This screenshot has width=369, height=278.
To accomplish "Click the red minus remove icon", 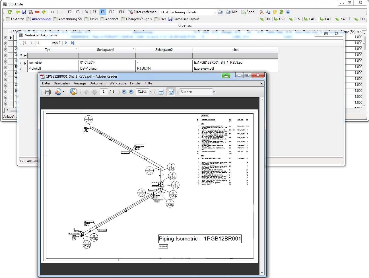I will [x=37, y=12].
